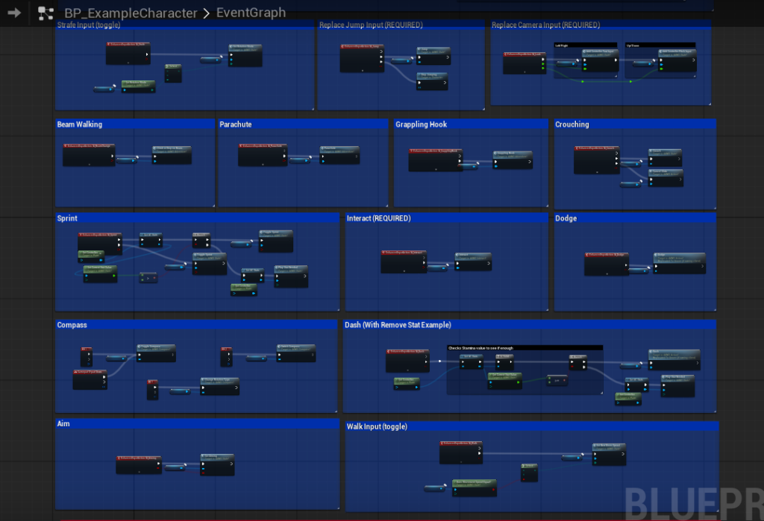Click the Compass comment header
764x521 pixels.
coord(72,325)
